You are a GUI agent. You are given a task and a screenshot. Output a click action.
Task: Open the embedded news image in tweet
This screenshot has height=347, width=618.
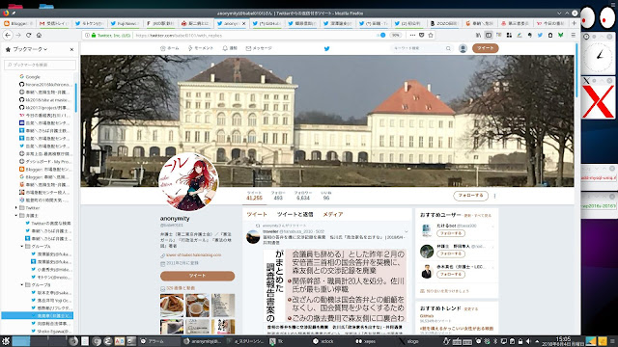click(x=335, y=285)
